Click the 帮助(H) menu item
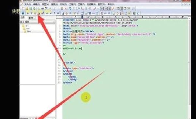 click(111, 4)
